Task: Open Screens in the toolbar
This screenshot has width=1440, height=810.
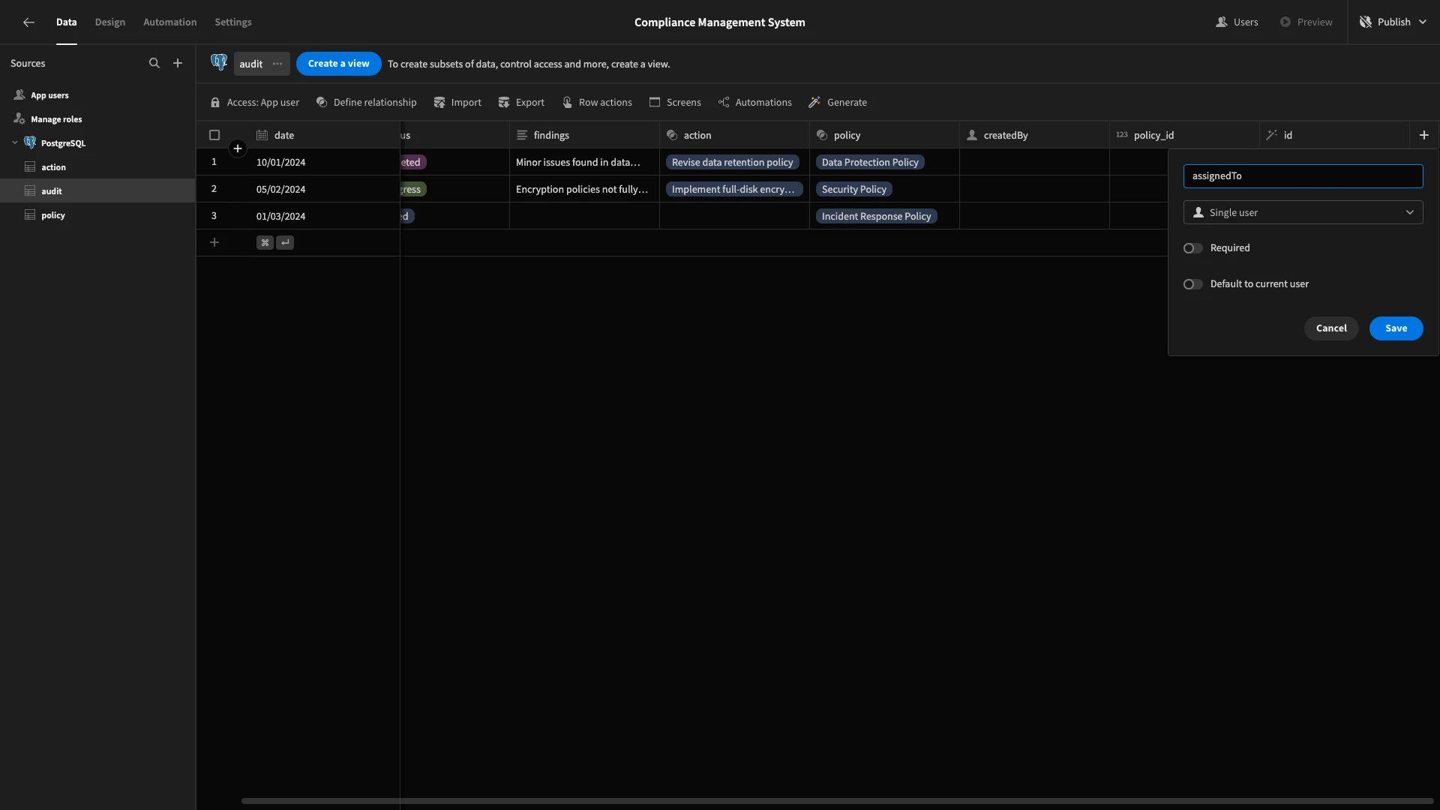Action: [675, 103]
